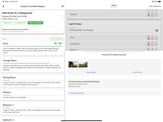
Task: Open the Kitchen area card
Action: coord(33,95)
